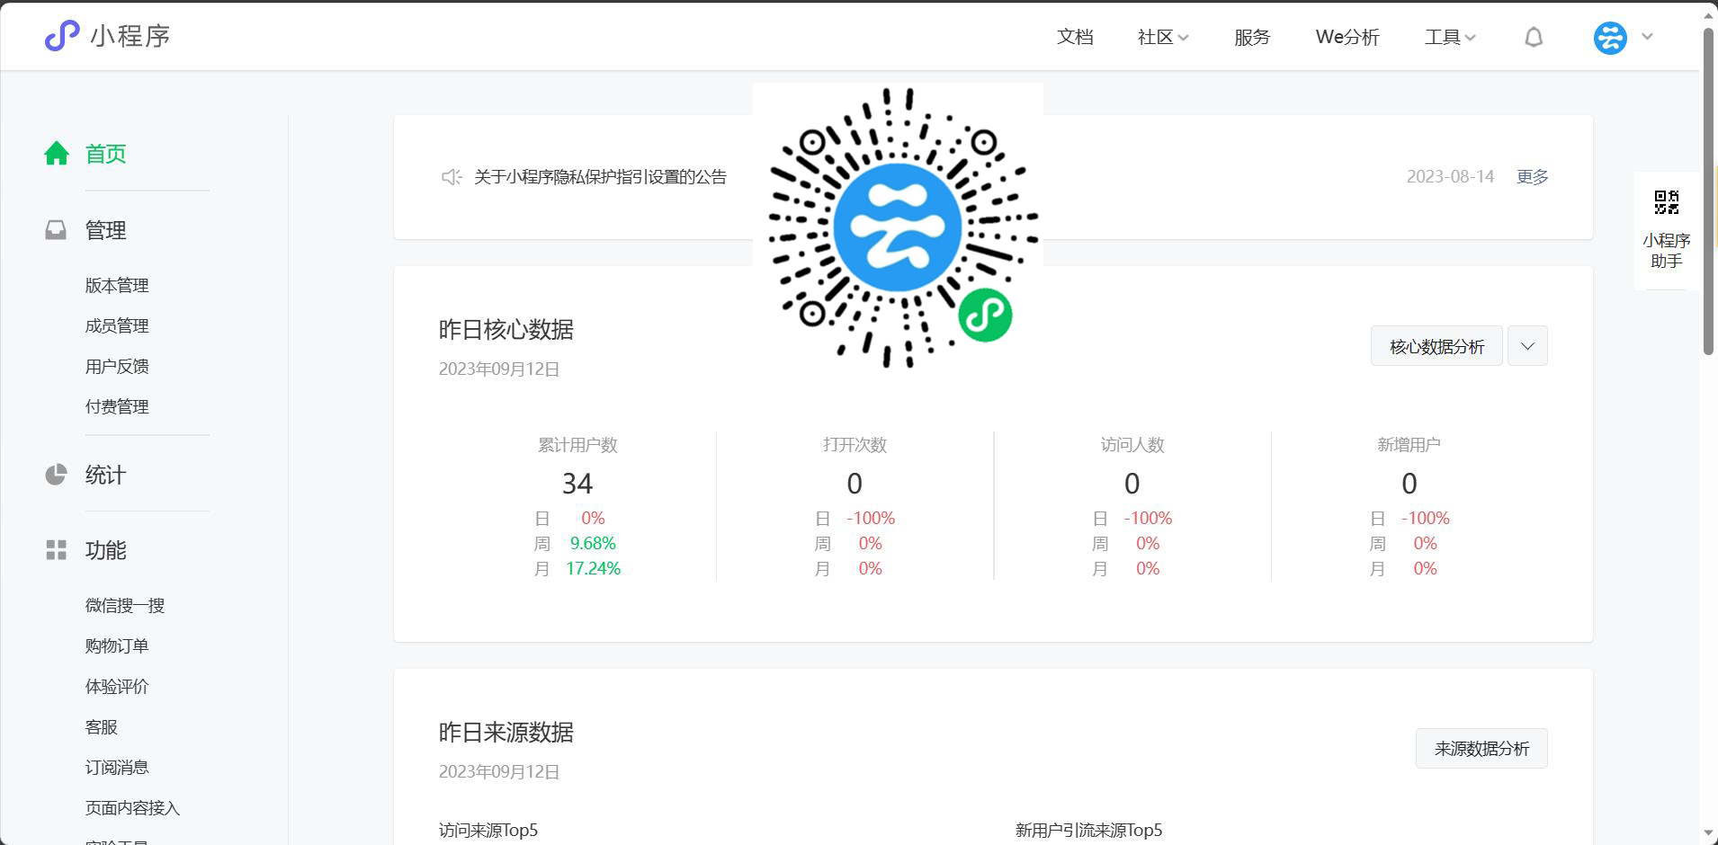Image resolution: width=1718 pixels, height=845 pixels.
Task: Click the scrollbar down arrow
Action: 1708,833
